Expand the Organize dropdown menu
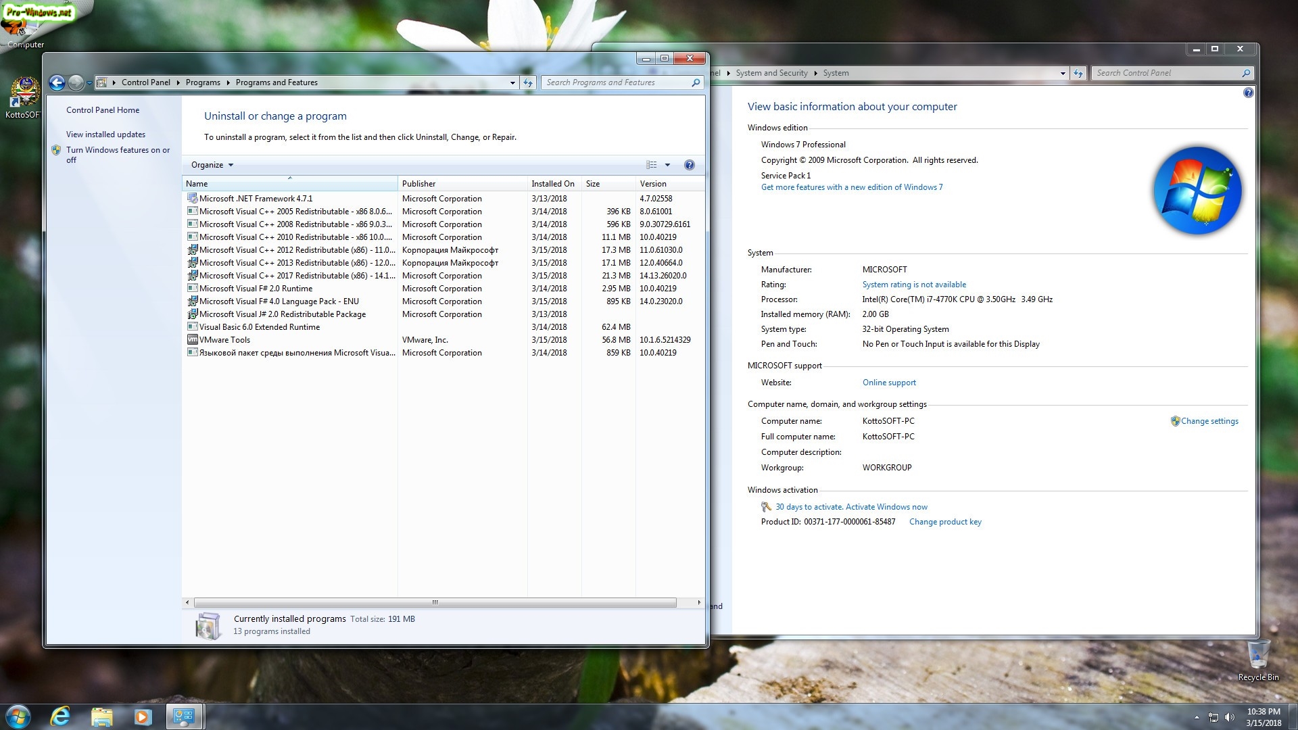Image resolution: width=1298 pixels, height=730 pixels. (x=212, y=165)
